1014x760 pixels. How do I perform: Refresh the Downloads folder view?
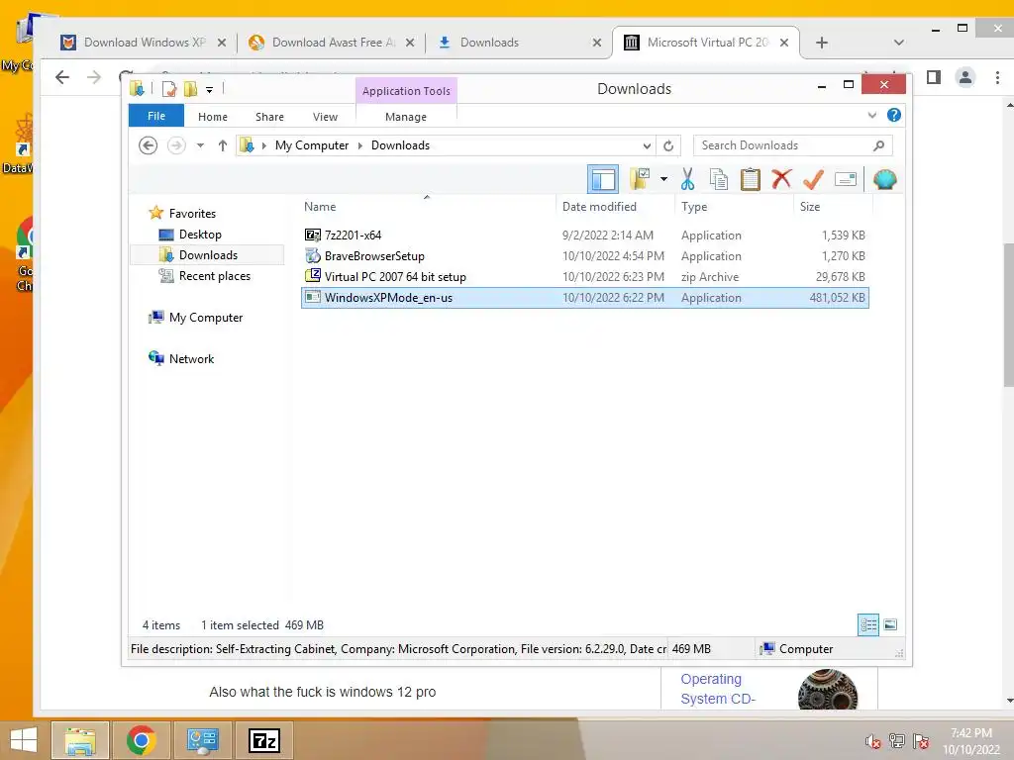click(x=668, y=145)
